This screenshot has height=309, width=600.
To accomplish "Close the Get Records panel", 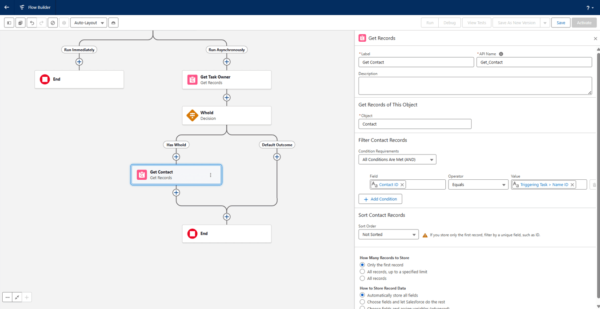I will click(596, 39).
